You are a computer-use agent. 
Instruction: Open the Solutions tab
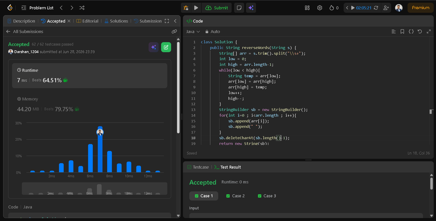tap(116, 21)
